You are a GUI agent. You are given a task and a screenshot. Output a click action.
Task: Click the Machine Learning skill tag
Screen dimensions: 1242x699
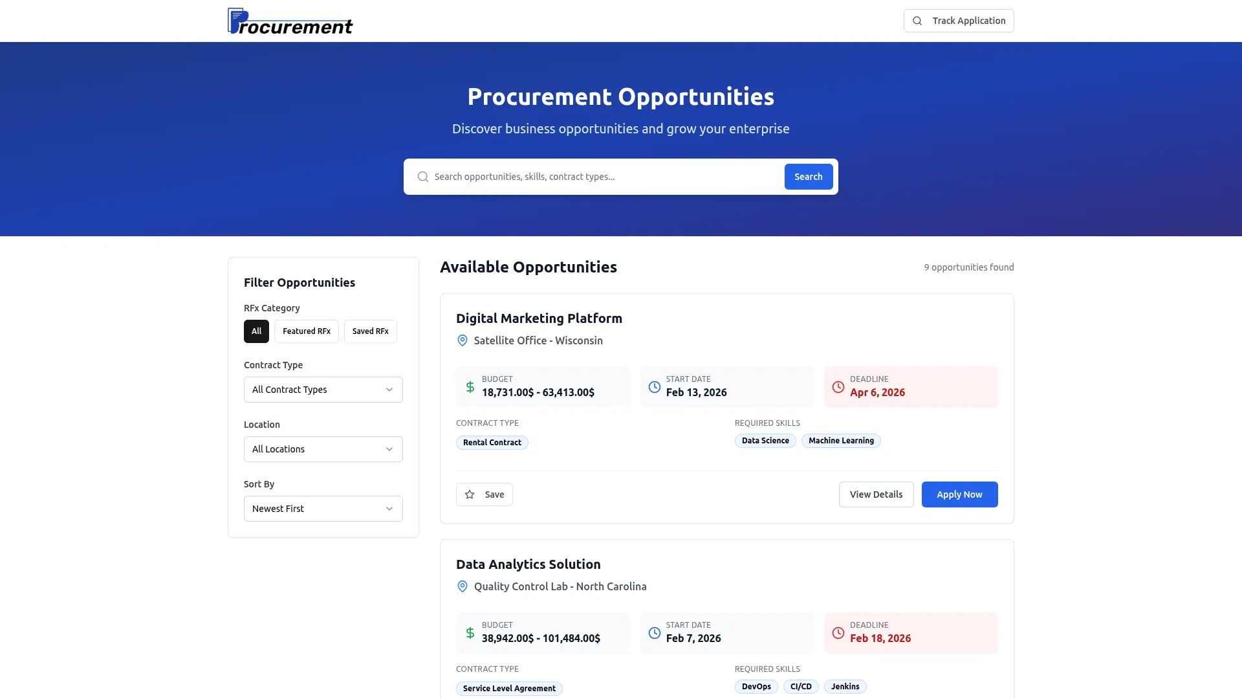click(x=841, y=441)
